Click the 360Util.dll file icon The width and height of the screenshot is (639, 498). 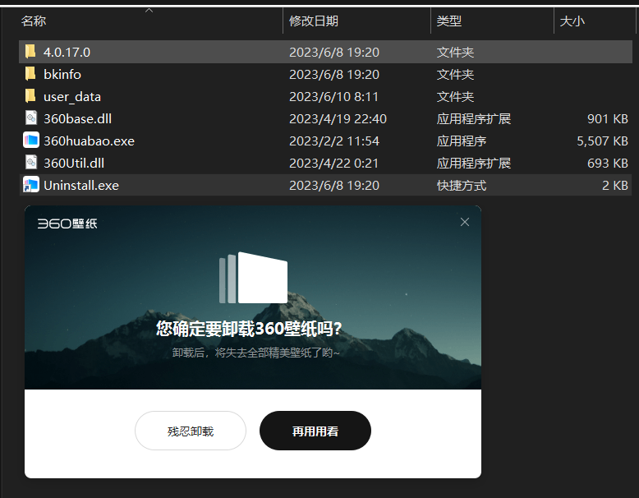[31, 163]
